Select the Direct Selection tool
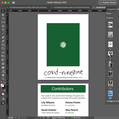Viewport: 119px width, 119px height. [x=3, y=15]
